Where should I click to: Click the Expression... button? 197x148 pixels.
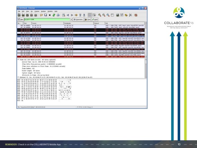79,19
